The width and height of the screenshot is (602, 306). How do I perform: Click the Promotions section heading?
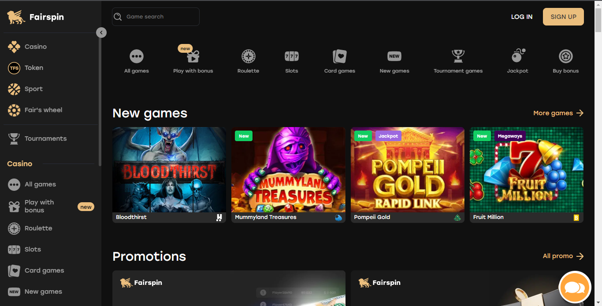click(149, 256)
